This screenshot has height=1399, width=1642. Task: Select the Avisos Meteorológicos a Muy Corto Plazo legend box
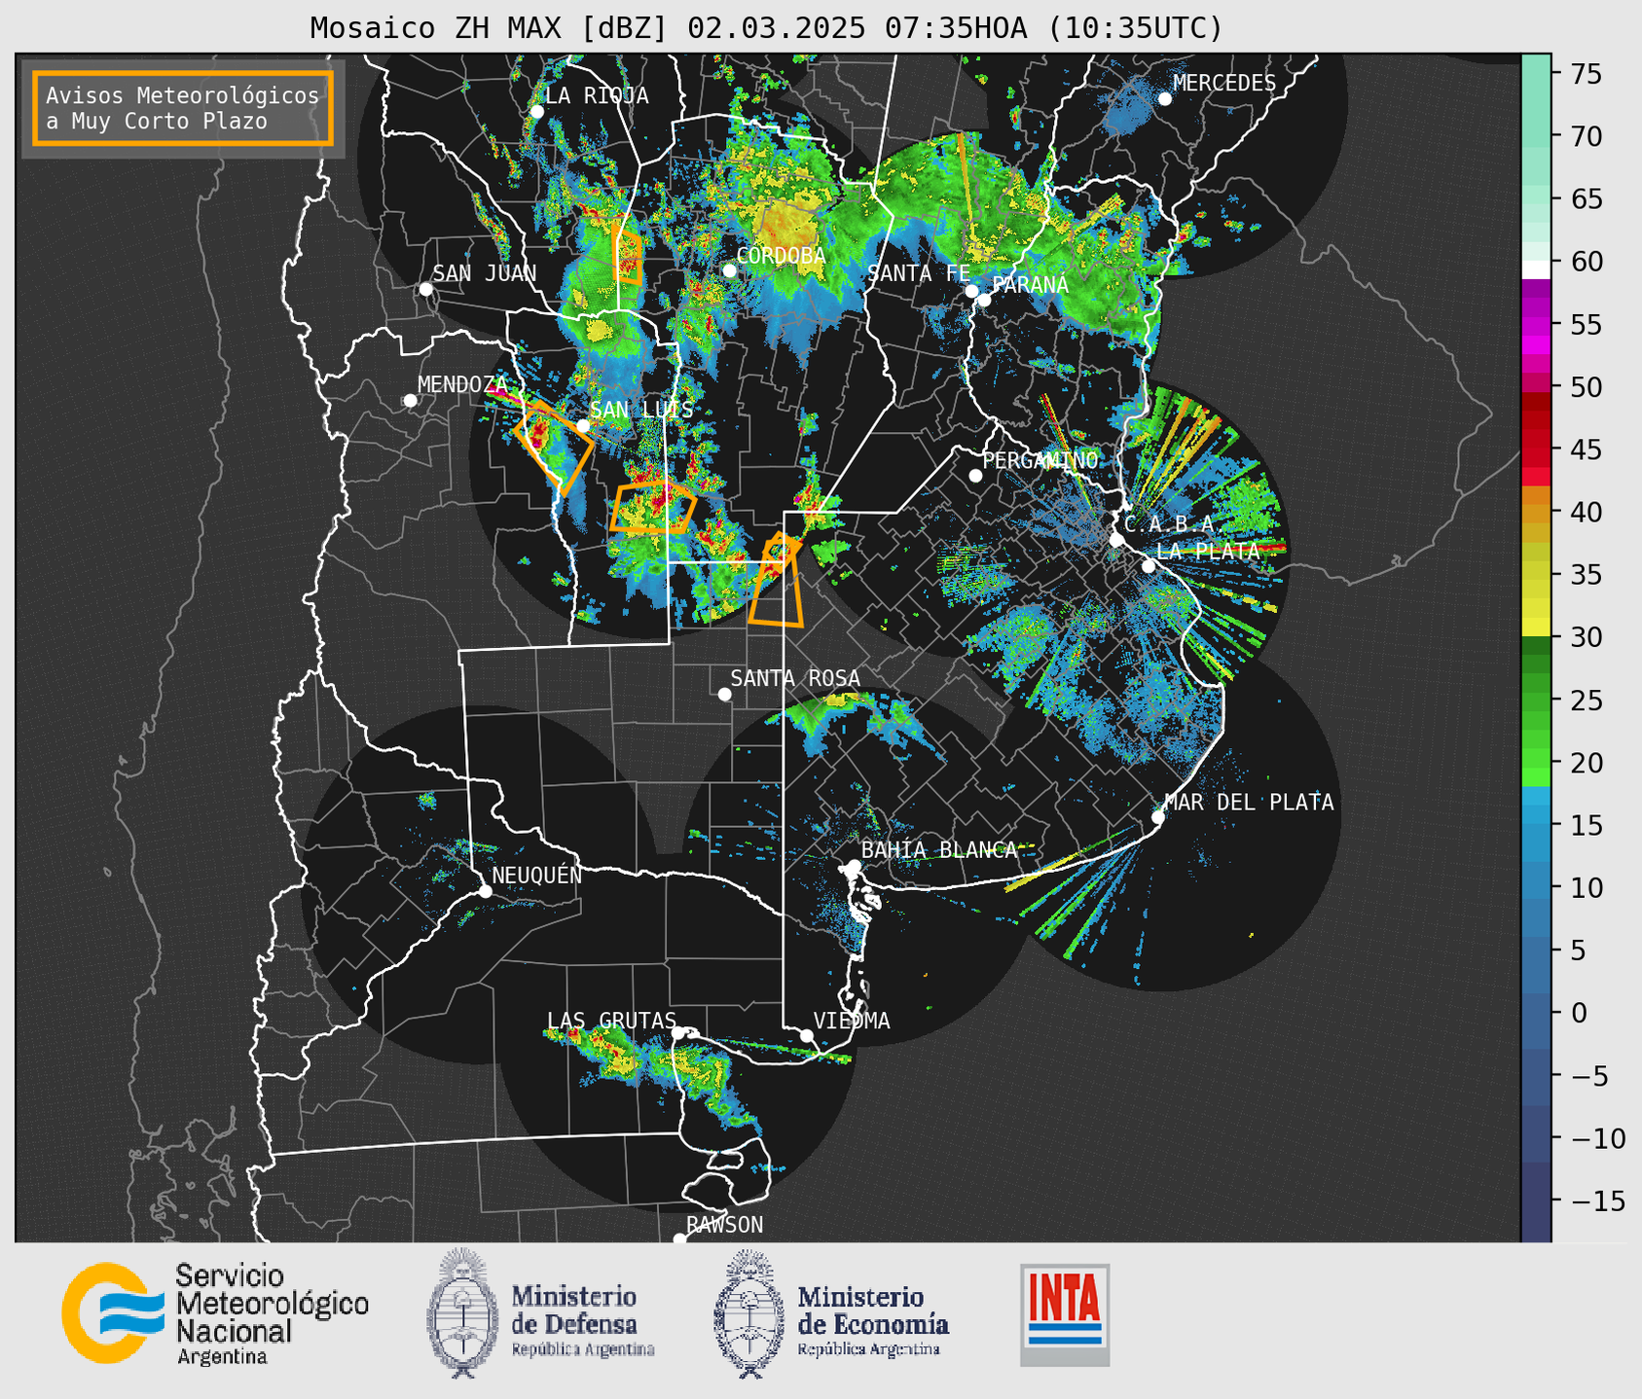pos(183,108)
